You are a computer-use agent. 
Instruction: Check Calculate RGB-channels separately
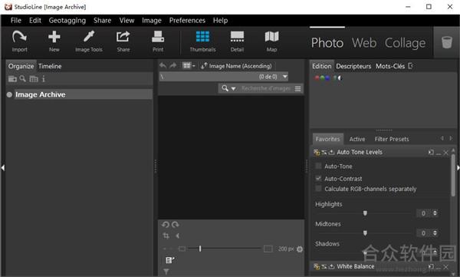pyautogui.click(x=318, y=189)
